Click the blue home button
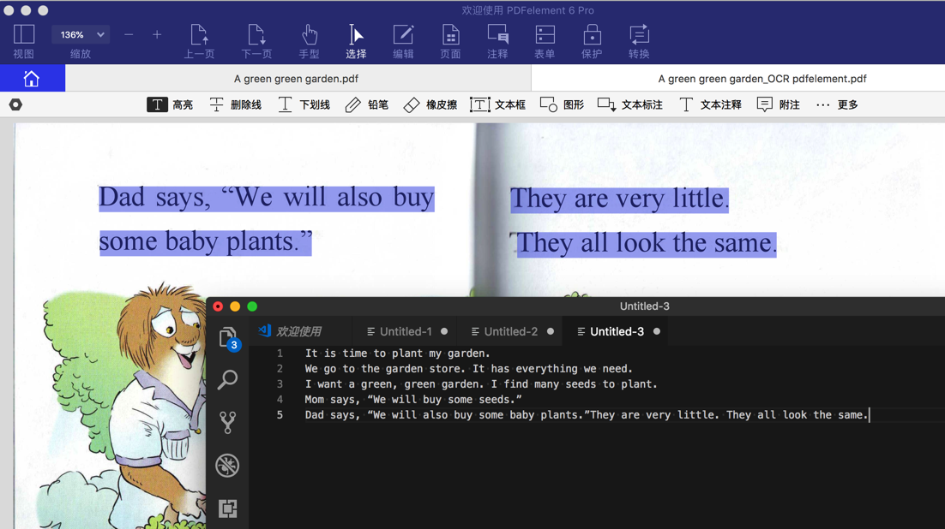This screenshot has width=945, height=529. click(x=32, y=78)
